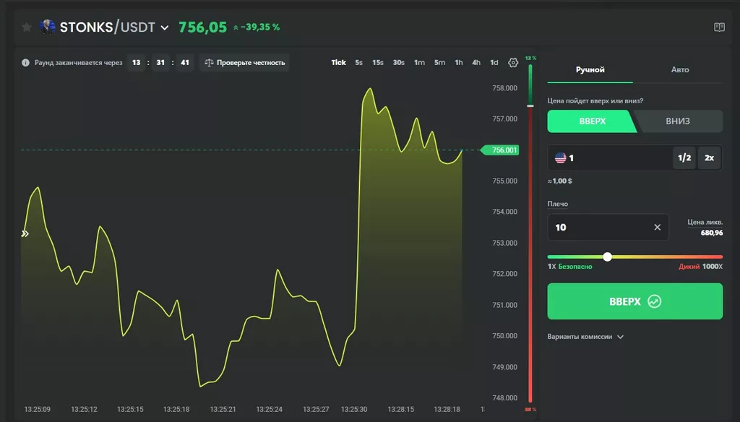Click the STONKS coin avatar icon
Viewport: 740px width, 422px height.
[48, 27]
